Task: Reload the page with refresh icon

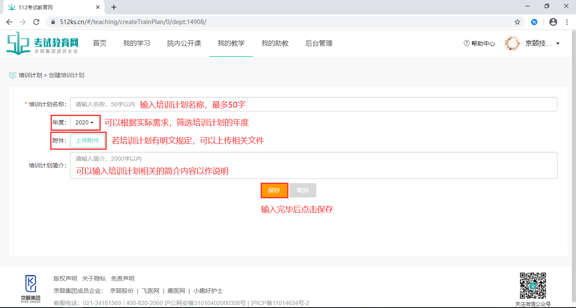Action: (x=36, y=22)
